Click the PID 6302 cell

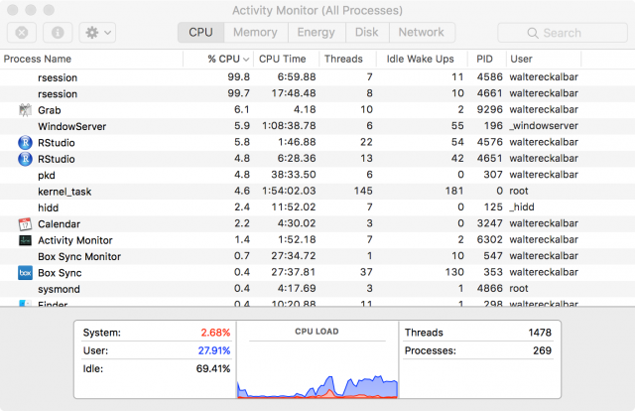(x=489, y=239)
